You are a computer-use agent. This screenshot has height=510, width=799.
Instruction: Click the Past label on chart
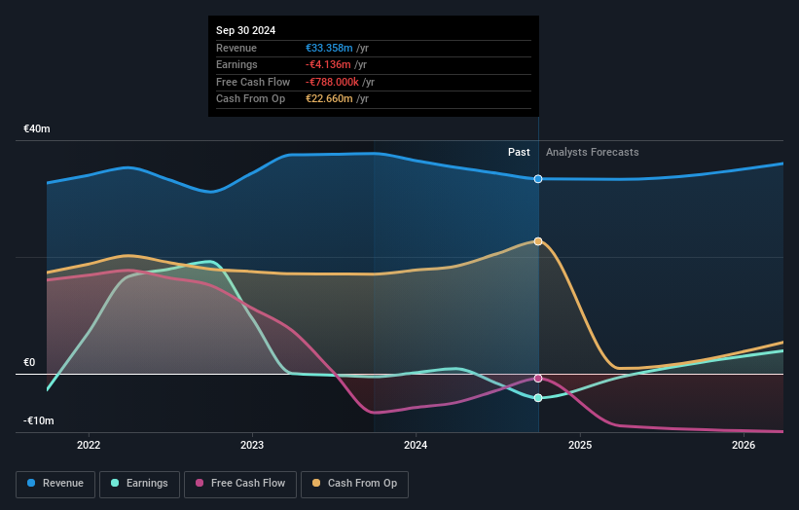[x=519, y=152]
